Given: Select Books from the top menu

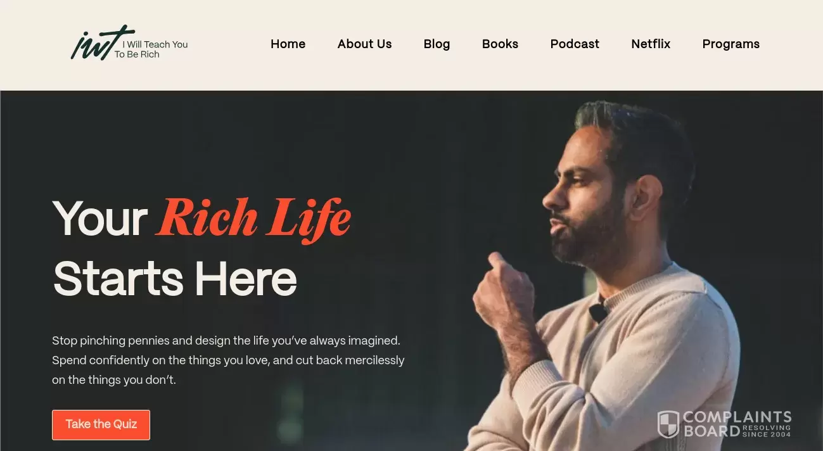Looking at the screenshot, I should pyautogui.click(x=500, y=44).
